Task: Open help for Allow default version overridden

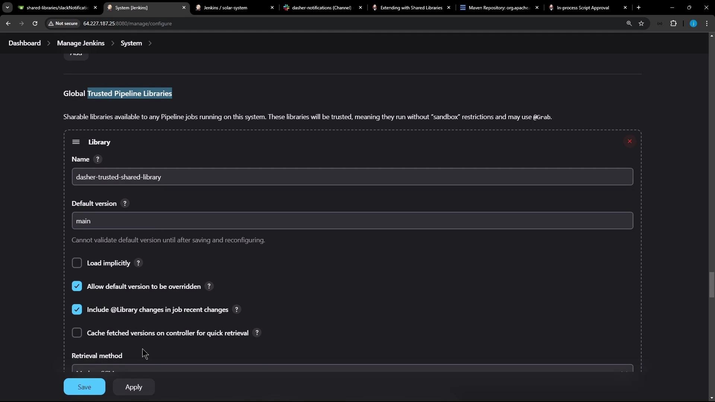Action: point(209,286)
